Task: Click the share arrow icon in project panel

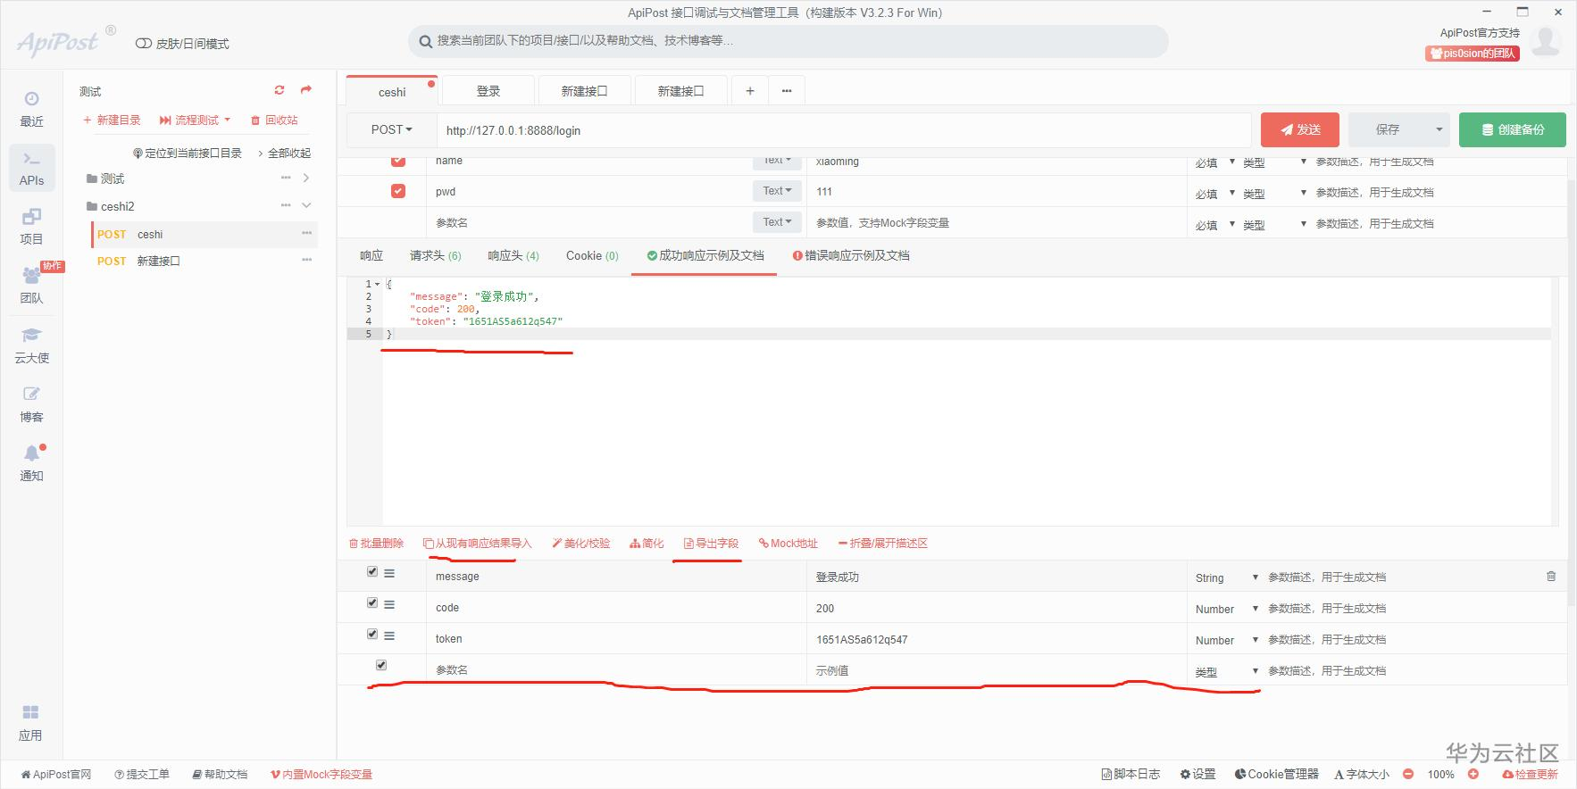Action: (x=306, y=90)
